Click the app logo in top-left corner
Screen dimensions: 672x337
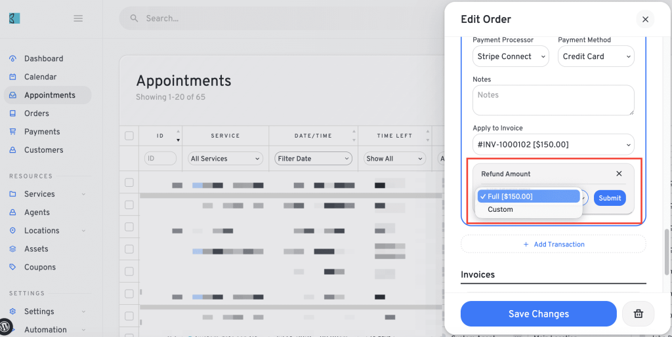coord(14,18)
